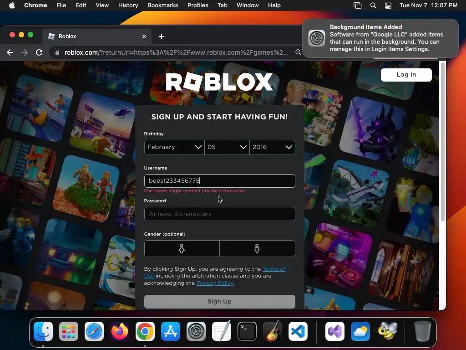This screenshot has width=466, height=350.
Task: Focus the Password input field
Action: point(220,214)
